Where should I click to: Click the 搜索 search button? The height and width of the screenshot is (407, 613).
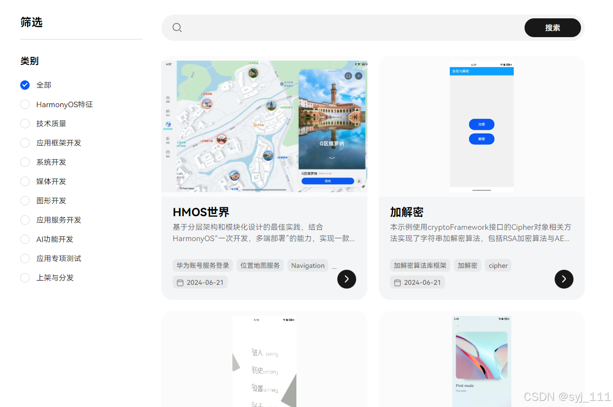point(553,28)
